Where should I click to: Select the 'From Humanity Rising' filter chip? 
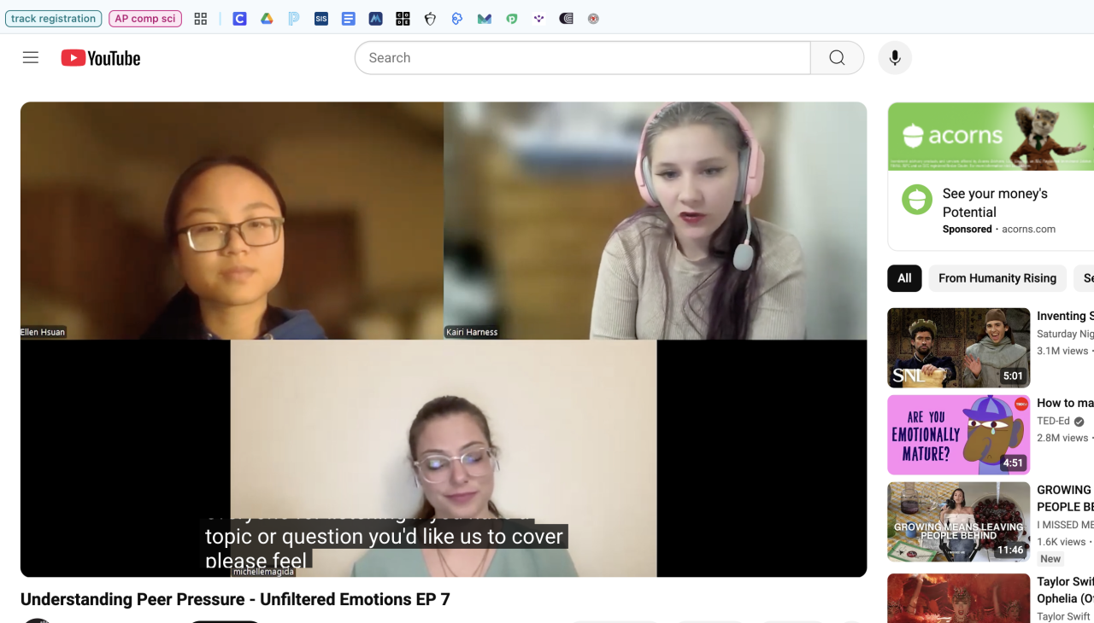click(997, 278)
